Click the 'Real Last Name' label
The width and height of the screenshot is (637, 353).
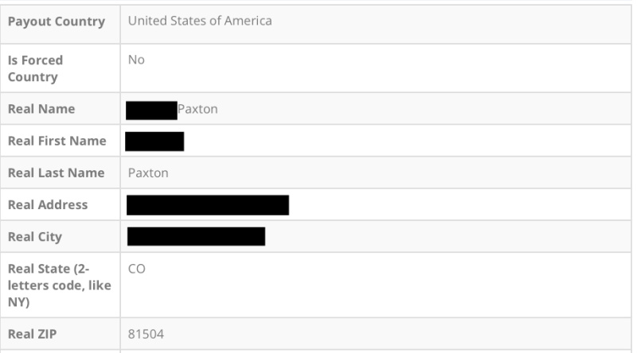coord(56,173)
